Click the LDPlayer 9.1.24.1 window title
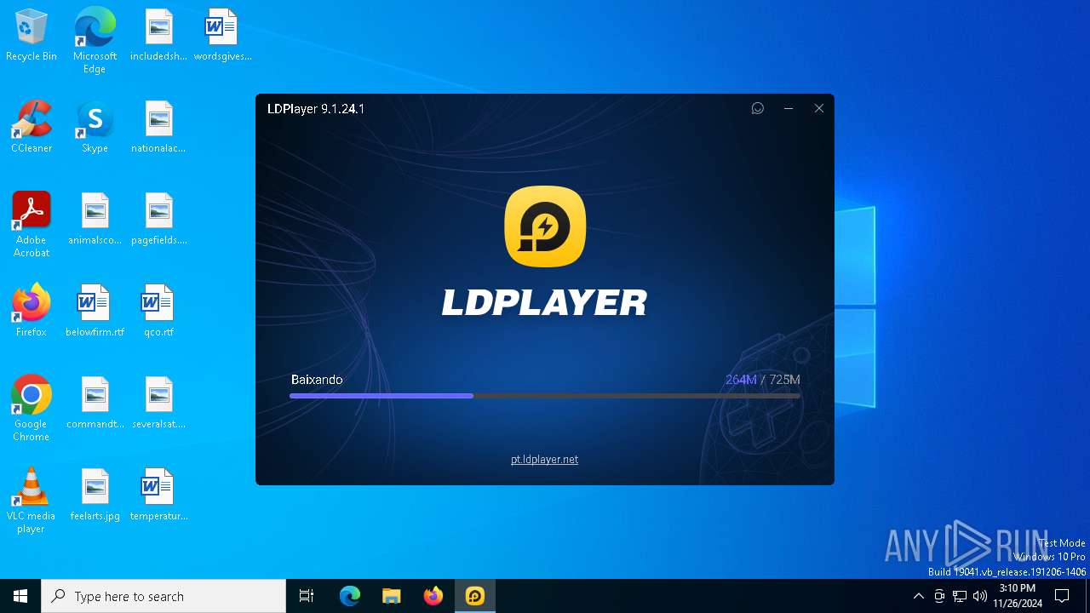 (x=316, y=109)
